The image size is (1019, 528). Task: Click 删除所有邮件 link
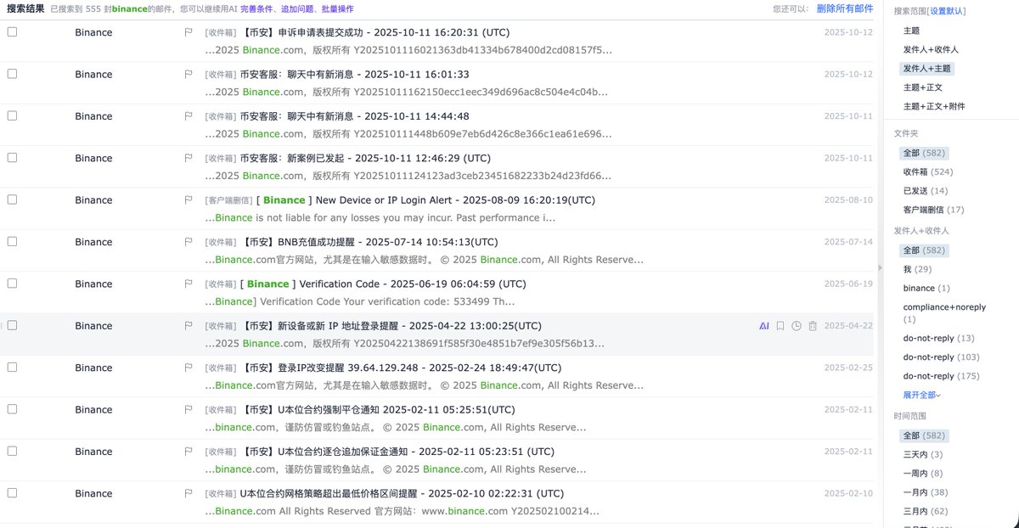[845, 8]
